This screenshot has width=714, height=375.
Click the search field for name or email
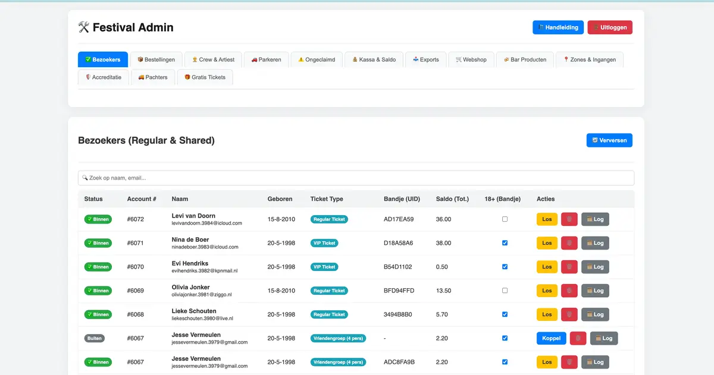pyautogui.click(x=356, y=178)
